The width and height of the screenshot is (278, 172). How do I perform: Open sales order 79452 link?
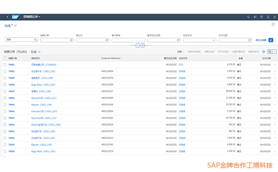click(11, 65)
